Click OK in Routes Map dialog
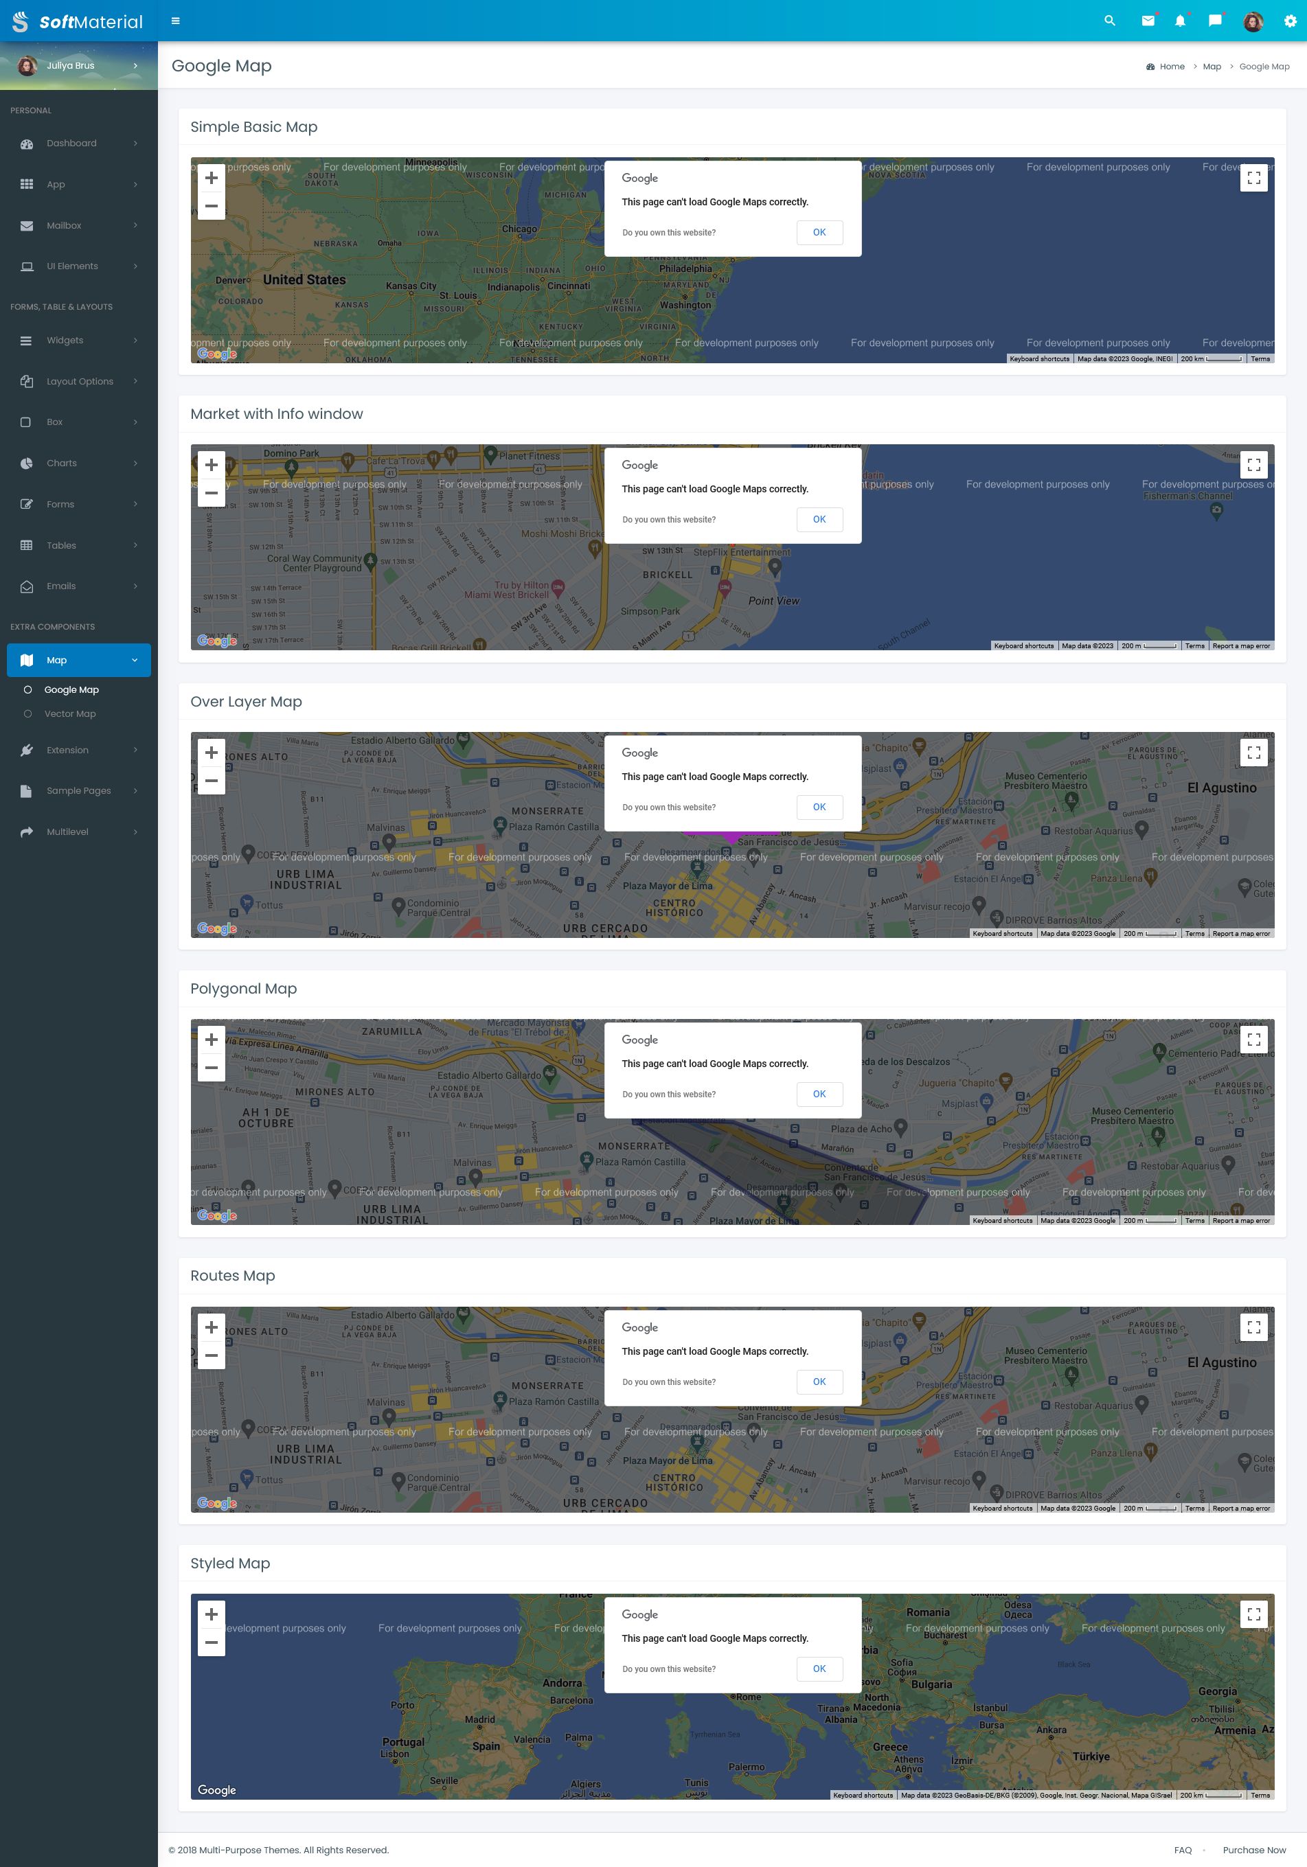Screen dimensions: 1307x1867 (819, 1382)
